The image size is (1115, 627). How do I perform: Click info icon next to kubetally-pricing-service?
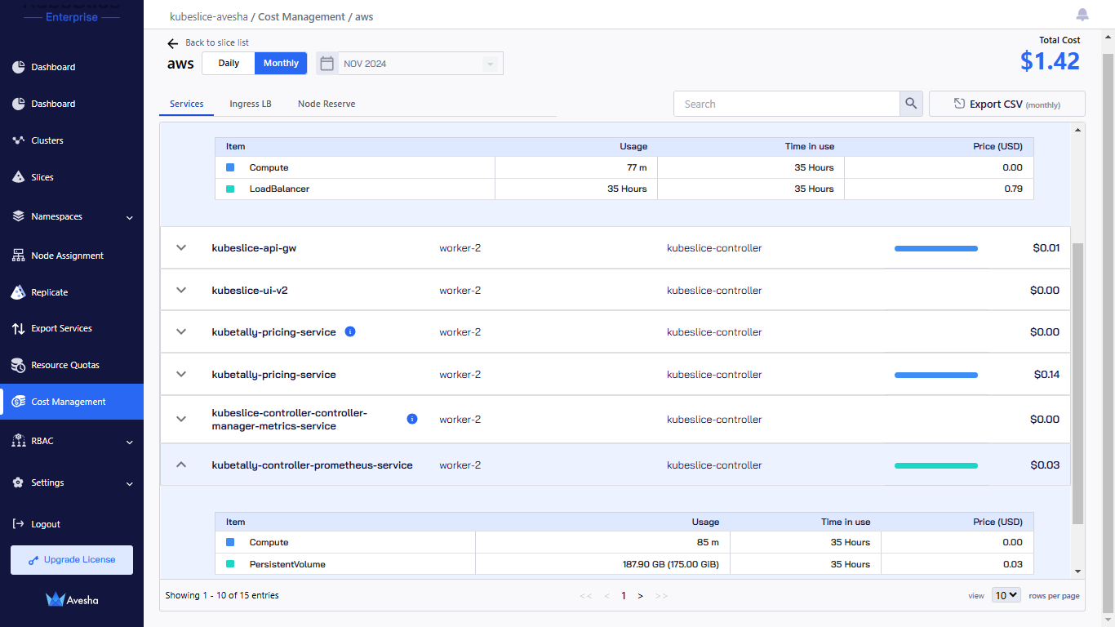pos(350,331)
